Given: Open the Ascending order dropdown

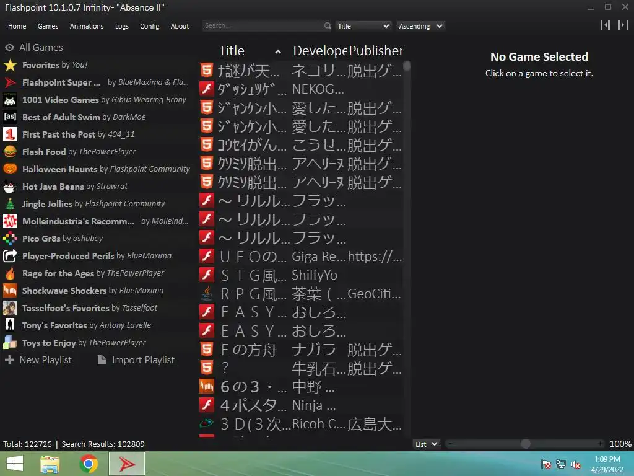Looking at the screenshot, I should click(420, 26).
